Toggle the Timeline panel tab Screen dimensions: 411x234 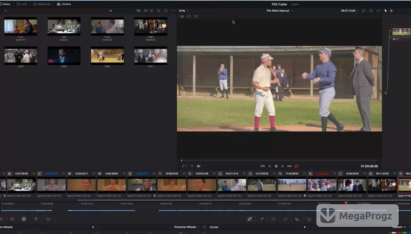pos(64,4)
